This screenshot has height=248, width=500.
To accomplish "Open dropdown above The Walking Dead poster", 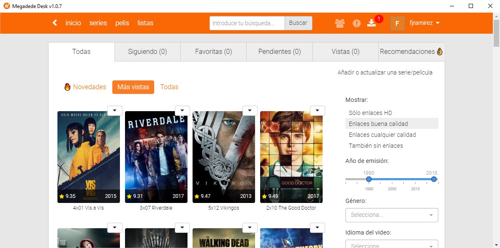I will click(250, 228).
